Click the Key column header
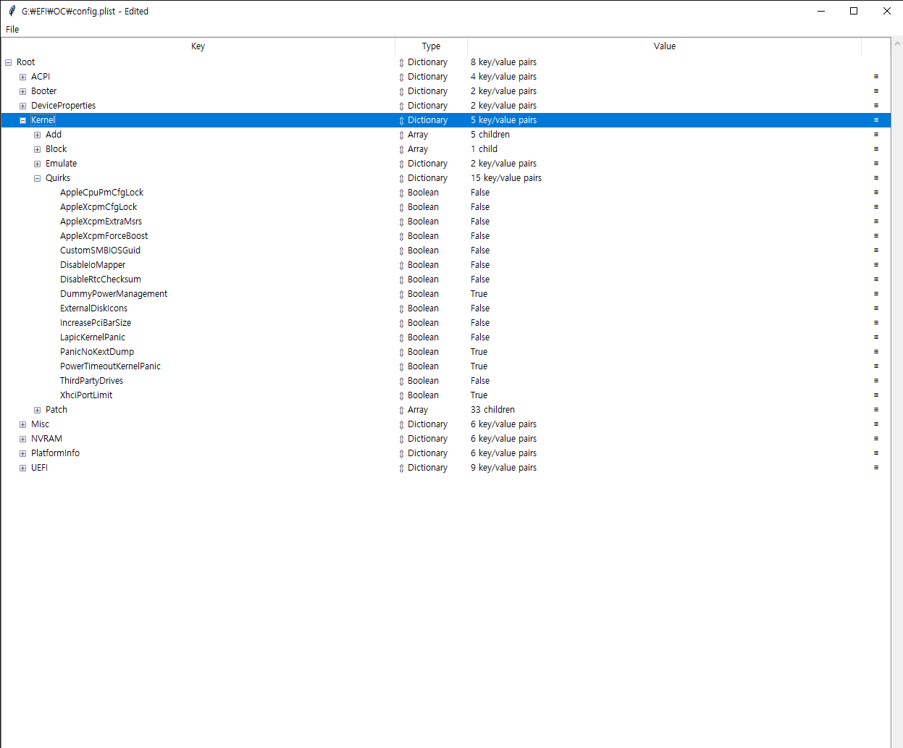 coord(198,46)
